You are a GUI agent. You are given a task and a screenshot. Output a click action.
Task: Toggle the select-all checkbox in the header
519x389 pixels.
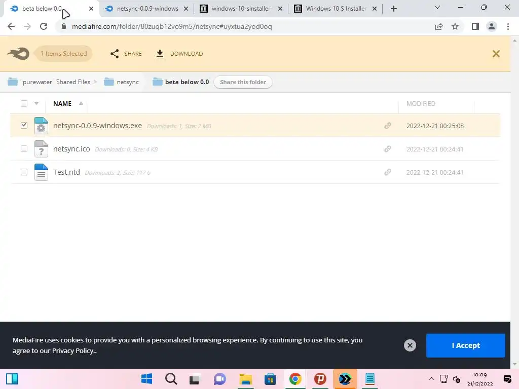24,103
